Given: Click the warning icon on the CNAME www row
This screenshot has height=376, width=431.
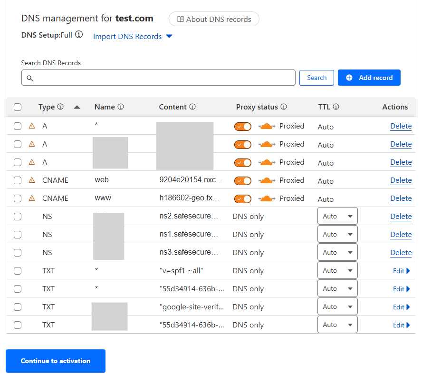Looking at the screenshot, I should pos(32,198).
